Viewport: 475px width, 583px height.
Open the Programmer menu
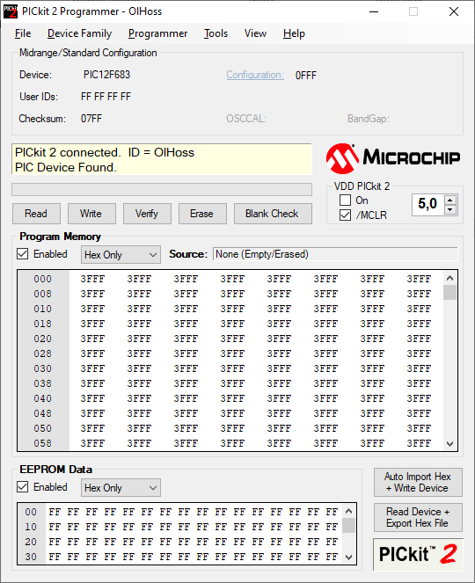coord(157,33)
